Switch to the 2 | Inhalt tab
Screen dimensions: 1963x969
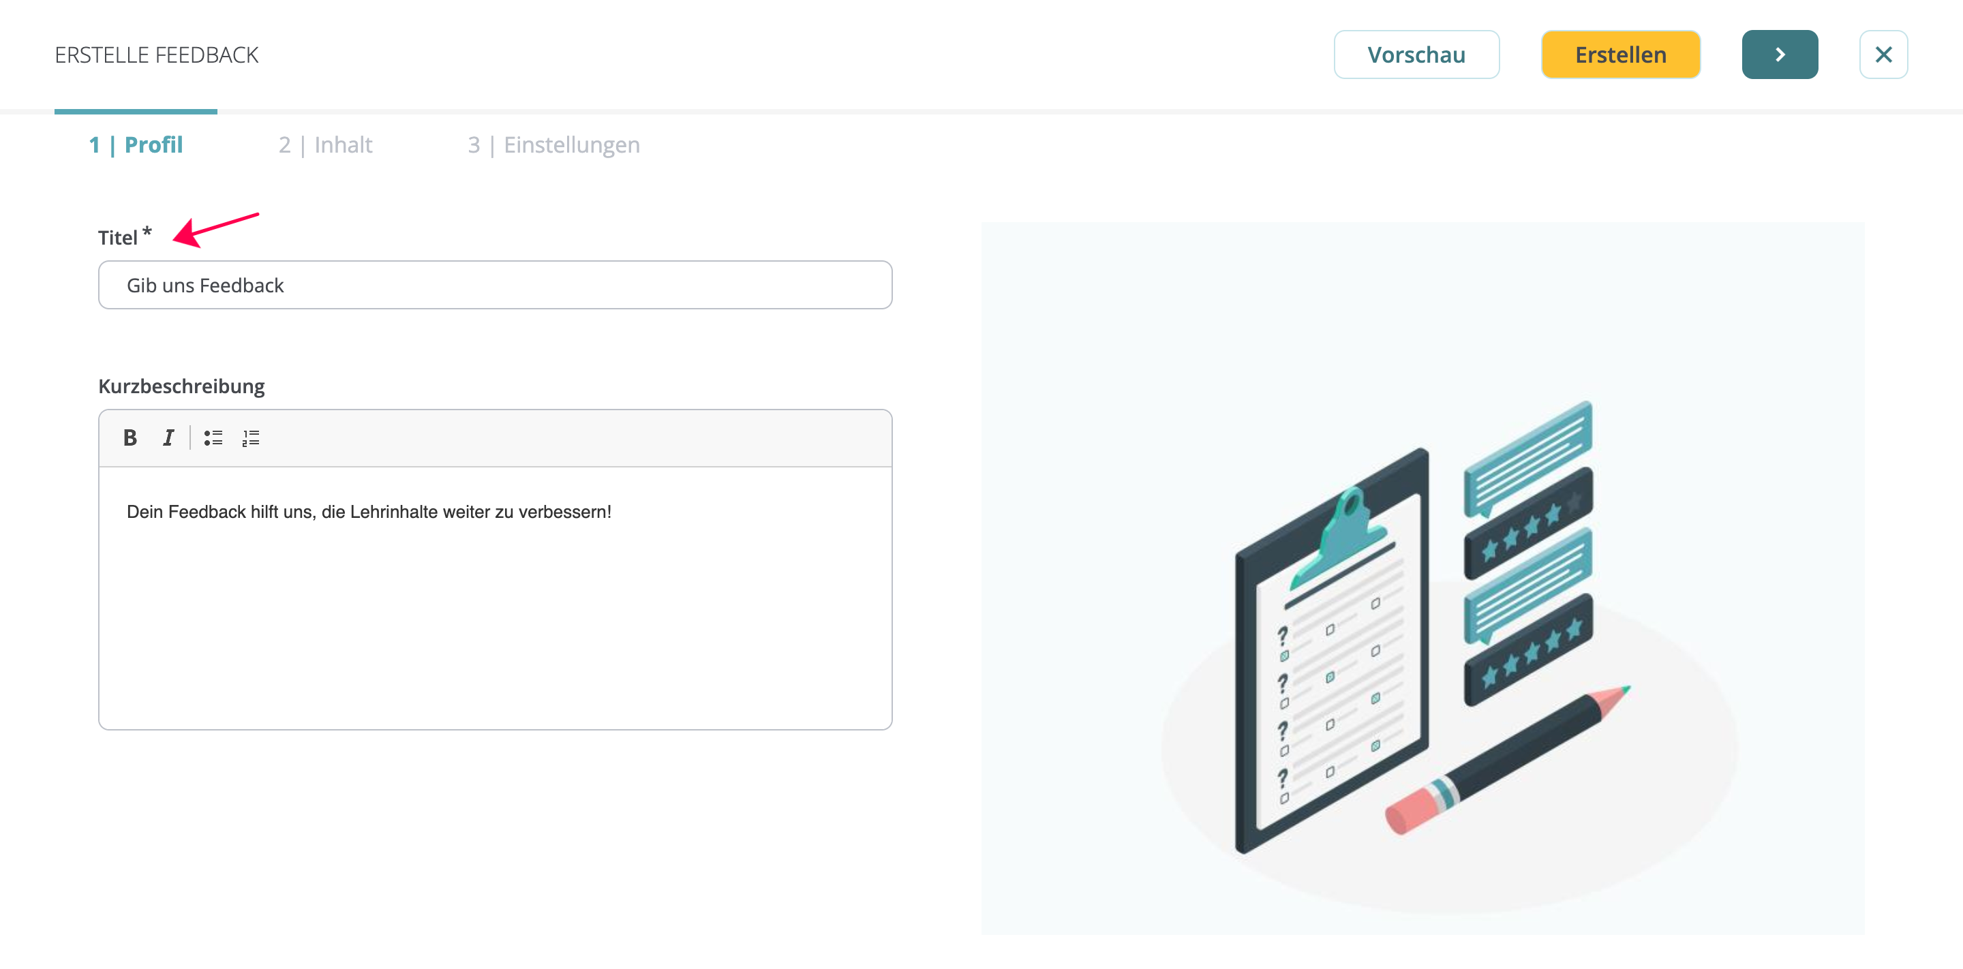[325, 144]
